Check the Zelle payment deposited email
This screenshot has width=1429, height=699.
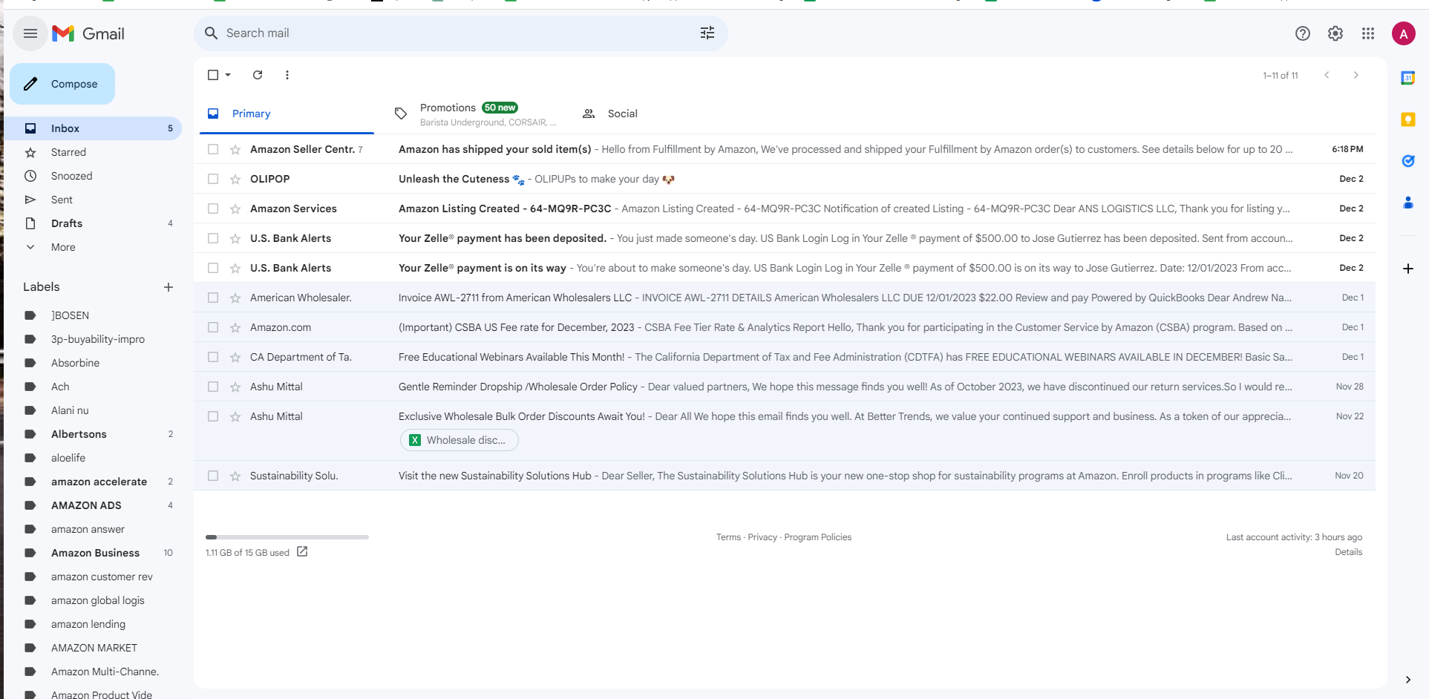point(213,238)
